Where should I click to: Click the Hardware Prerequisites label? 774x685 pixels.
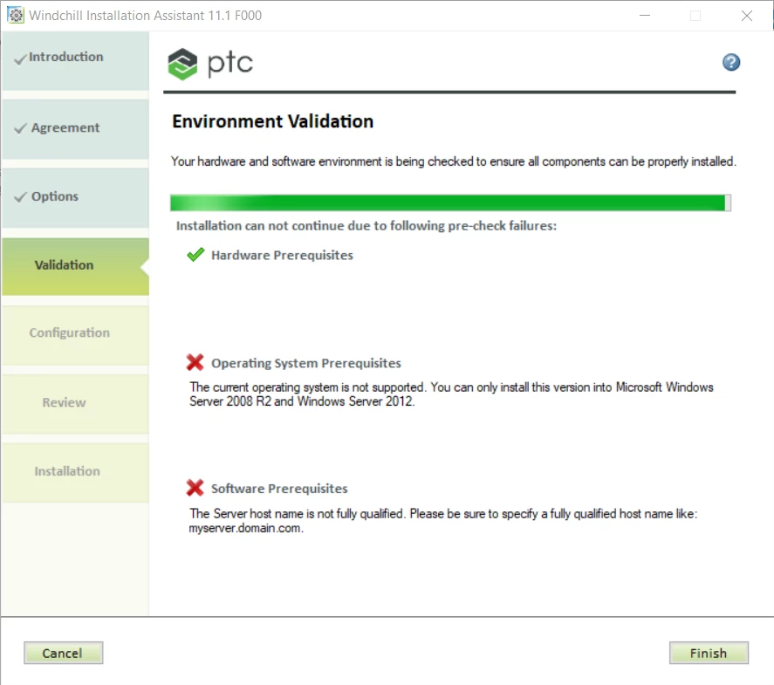pos(282,255)
